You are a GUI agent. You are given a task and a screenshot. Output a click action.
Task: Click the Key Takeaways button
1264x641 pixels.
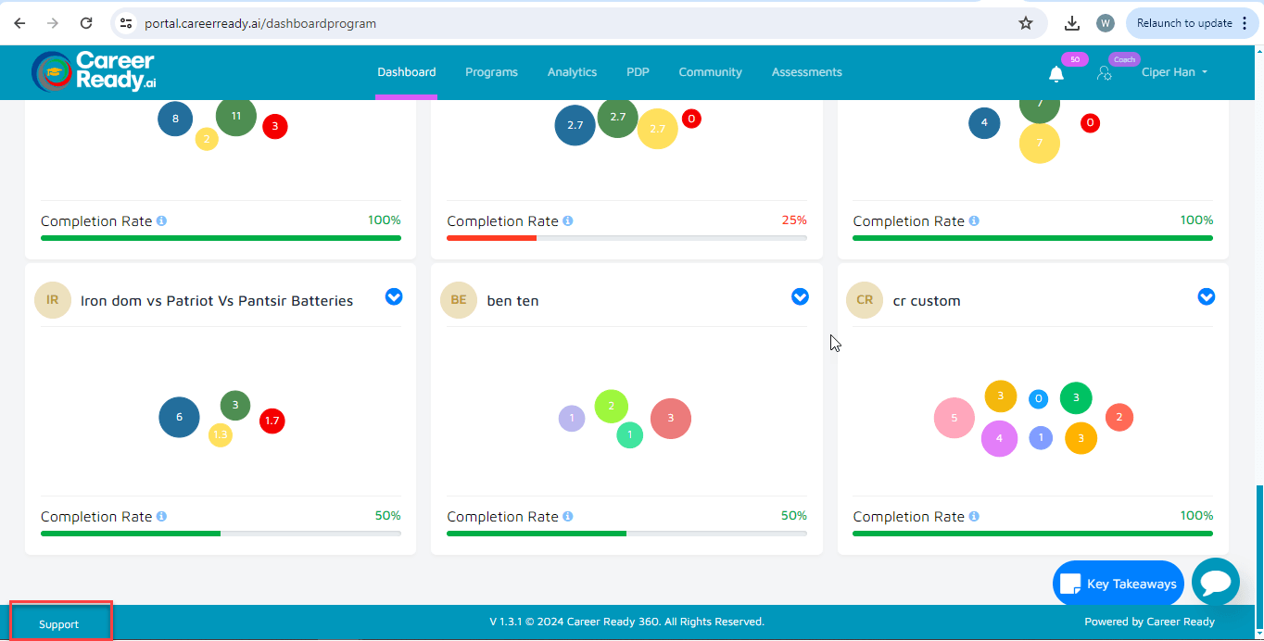point(1119,584)
